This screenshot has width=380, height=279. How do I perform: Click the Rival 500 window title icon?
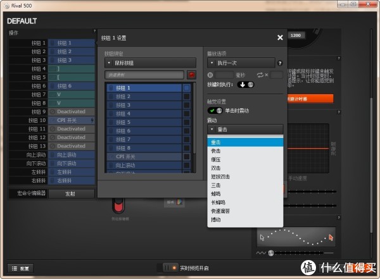[7, 6]
